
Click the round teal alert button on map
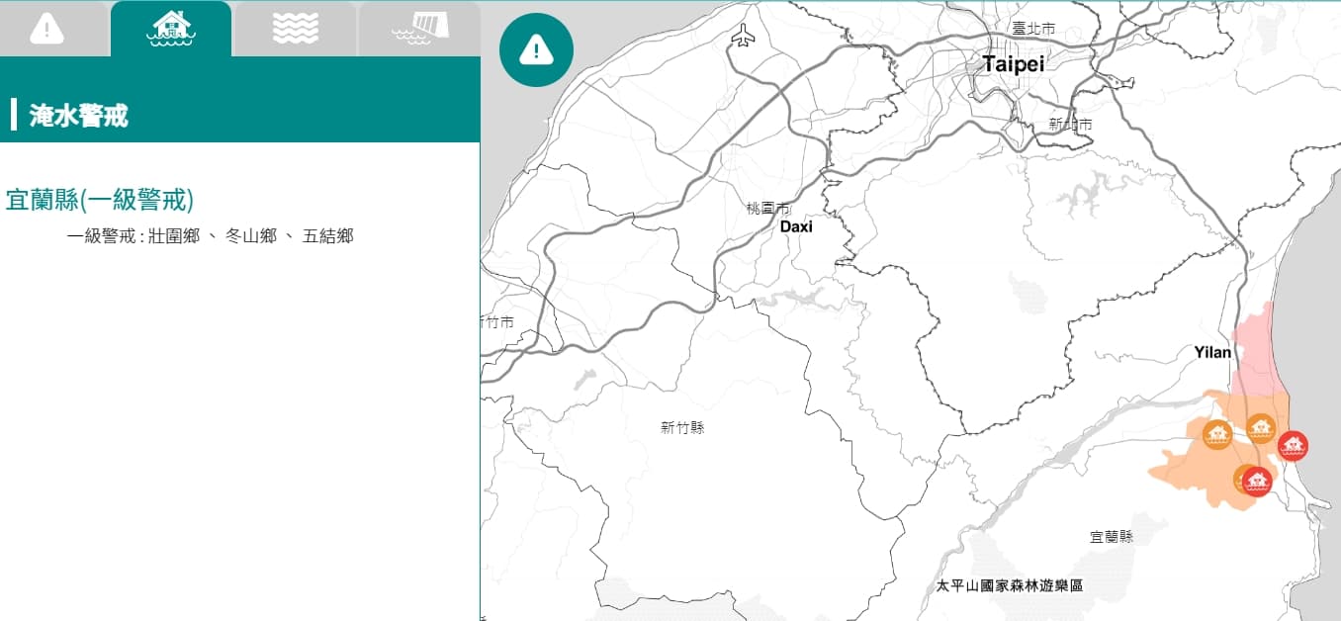(x=536, y=49)
